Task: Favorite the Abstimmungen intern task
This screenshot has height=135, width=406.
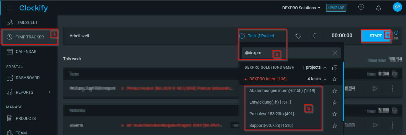Action: [x=335, y=91]
